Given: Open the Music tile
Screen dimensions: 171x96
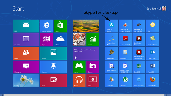Looking at the screenshot, I should point(79,80).
